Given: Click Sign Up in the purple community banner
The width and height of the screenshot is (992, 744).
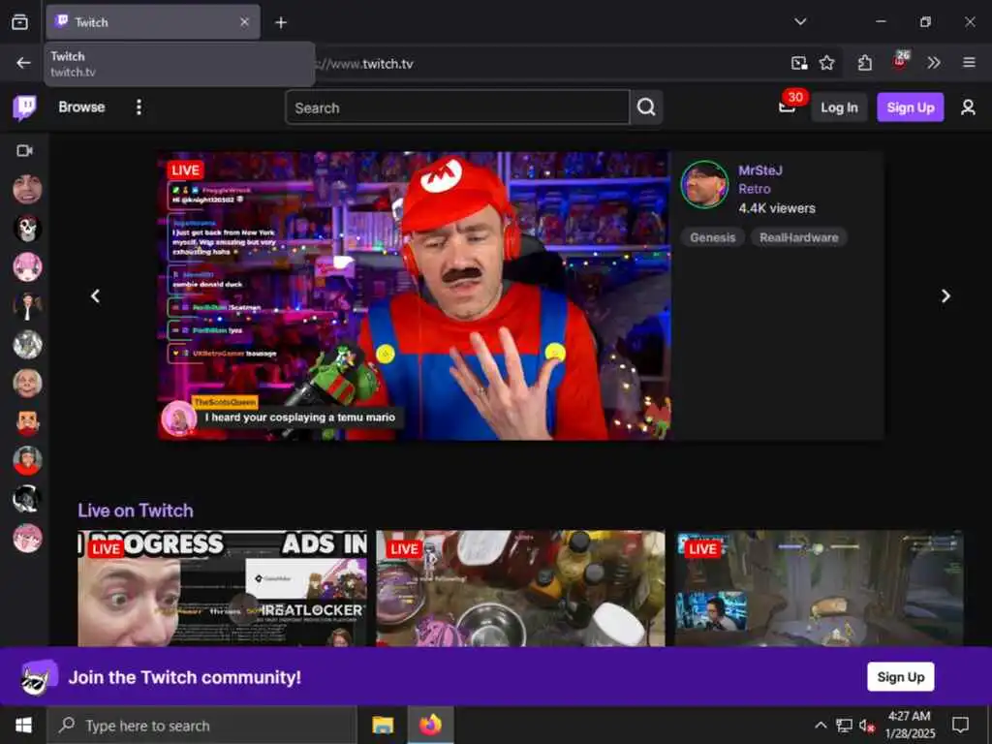Looking at the screenshot, I should coord(900,677).
